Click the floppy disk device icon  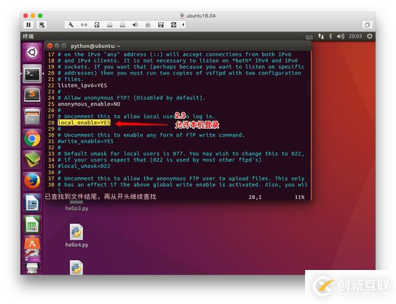click(161, 25)
